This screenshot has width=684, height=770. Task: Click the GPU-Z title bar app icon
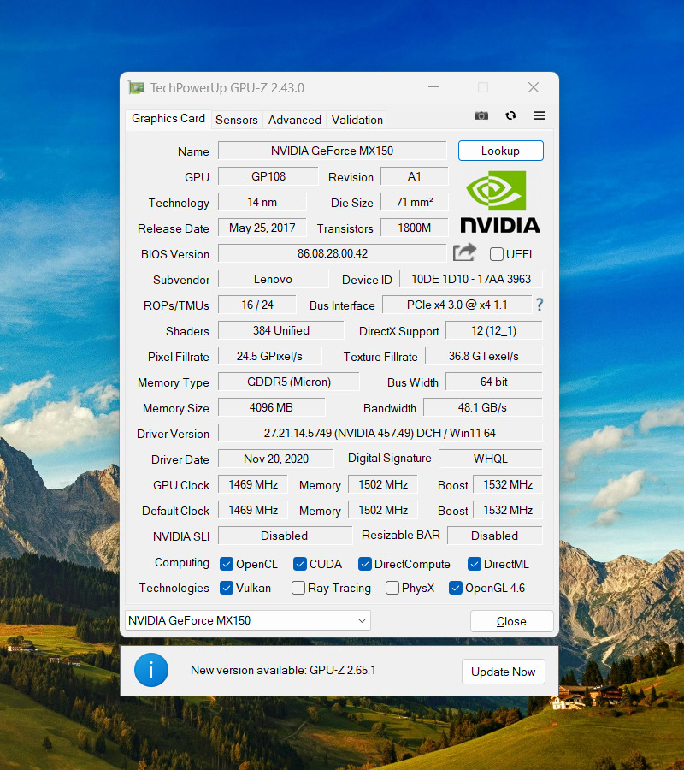[x=136, y=88]
